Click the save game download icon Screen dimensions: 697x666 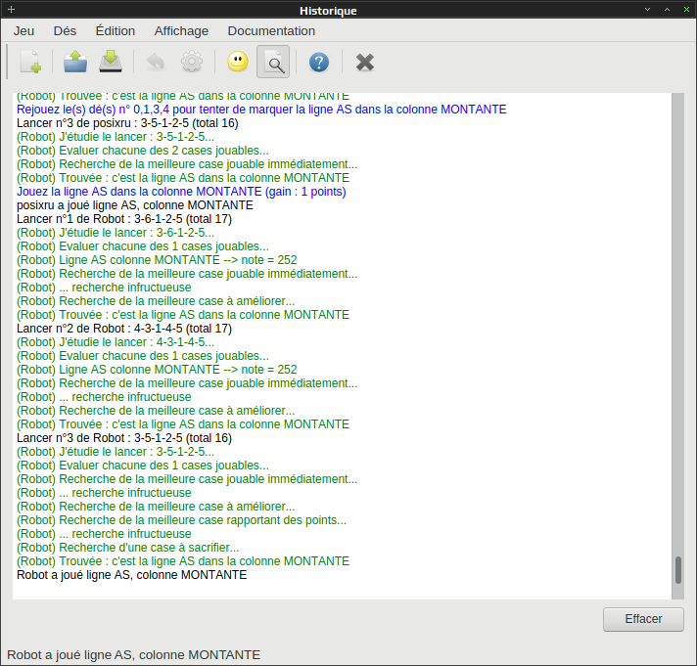click(111, 62)
